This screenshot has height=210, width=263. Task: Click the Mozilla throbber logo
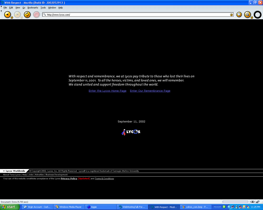(x=258, y=15)
